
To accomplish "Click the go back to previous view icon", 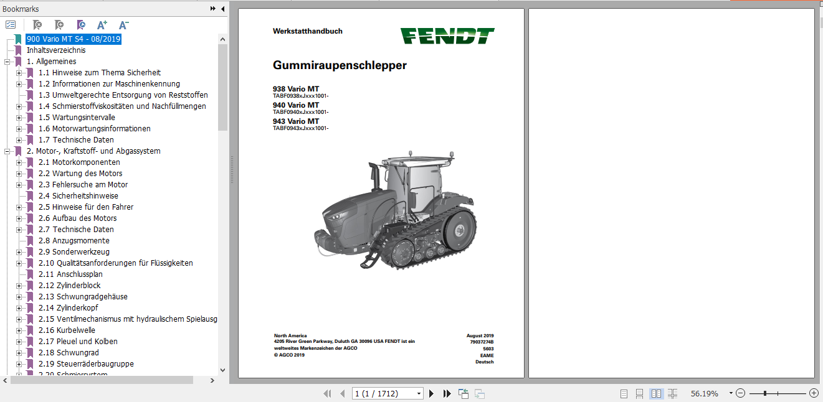I will [x=463, y=393].
